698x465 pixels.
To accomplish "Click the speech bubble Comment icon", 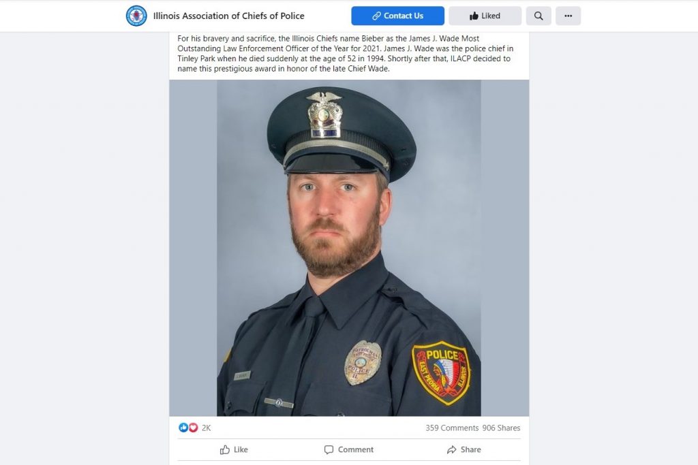I will pos(329,450).
